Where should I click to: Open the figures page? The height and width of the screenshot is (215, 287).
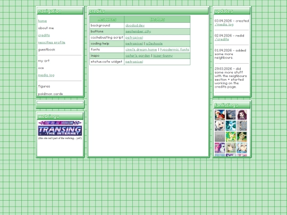[x=44, y=86]
